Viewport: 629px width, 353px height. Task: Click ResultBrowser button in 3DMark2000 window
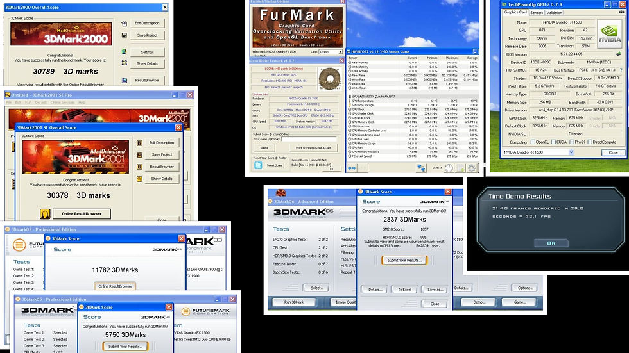[147, 81]
